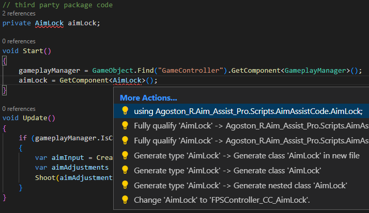Choose Change 'AimLock' to 'FPSController_CC_AimLock'
369x213 pixels.
tap(241, 200)
